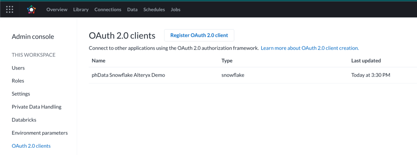This screenshot has width=417, height=155.
Task: Select Databricks in the sidebar
Action: click(24, 120)
